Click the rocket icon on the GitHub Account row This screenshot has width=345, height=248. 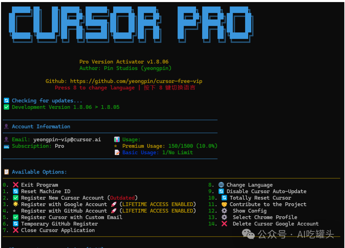114,211
